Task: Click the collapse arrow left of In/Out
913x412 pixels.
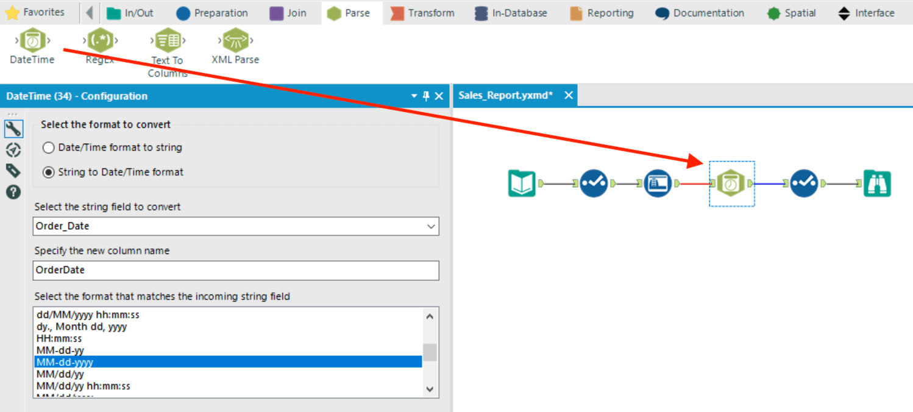Action: click(x=89, y=12)
